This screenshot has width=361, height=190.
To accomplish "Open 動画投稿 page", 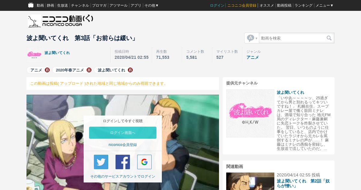I will pyautogui.click(x=284, y=5).
